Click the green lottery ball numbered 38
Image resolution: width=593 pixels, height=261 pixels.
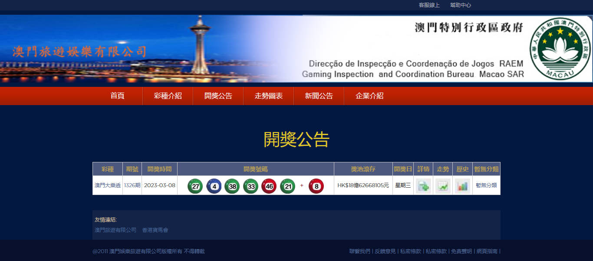tap(232, 186)
